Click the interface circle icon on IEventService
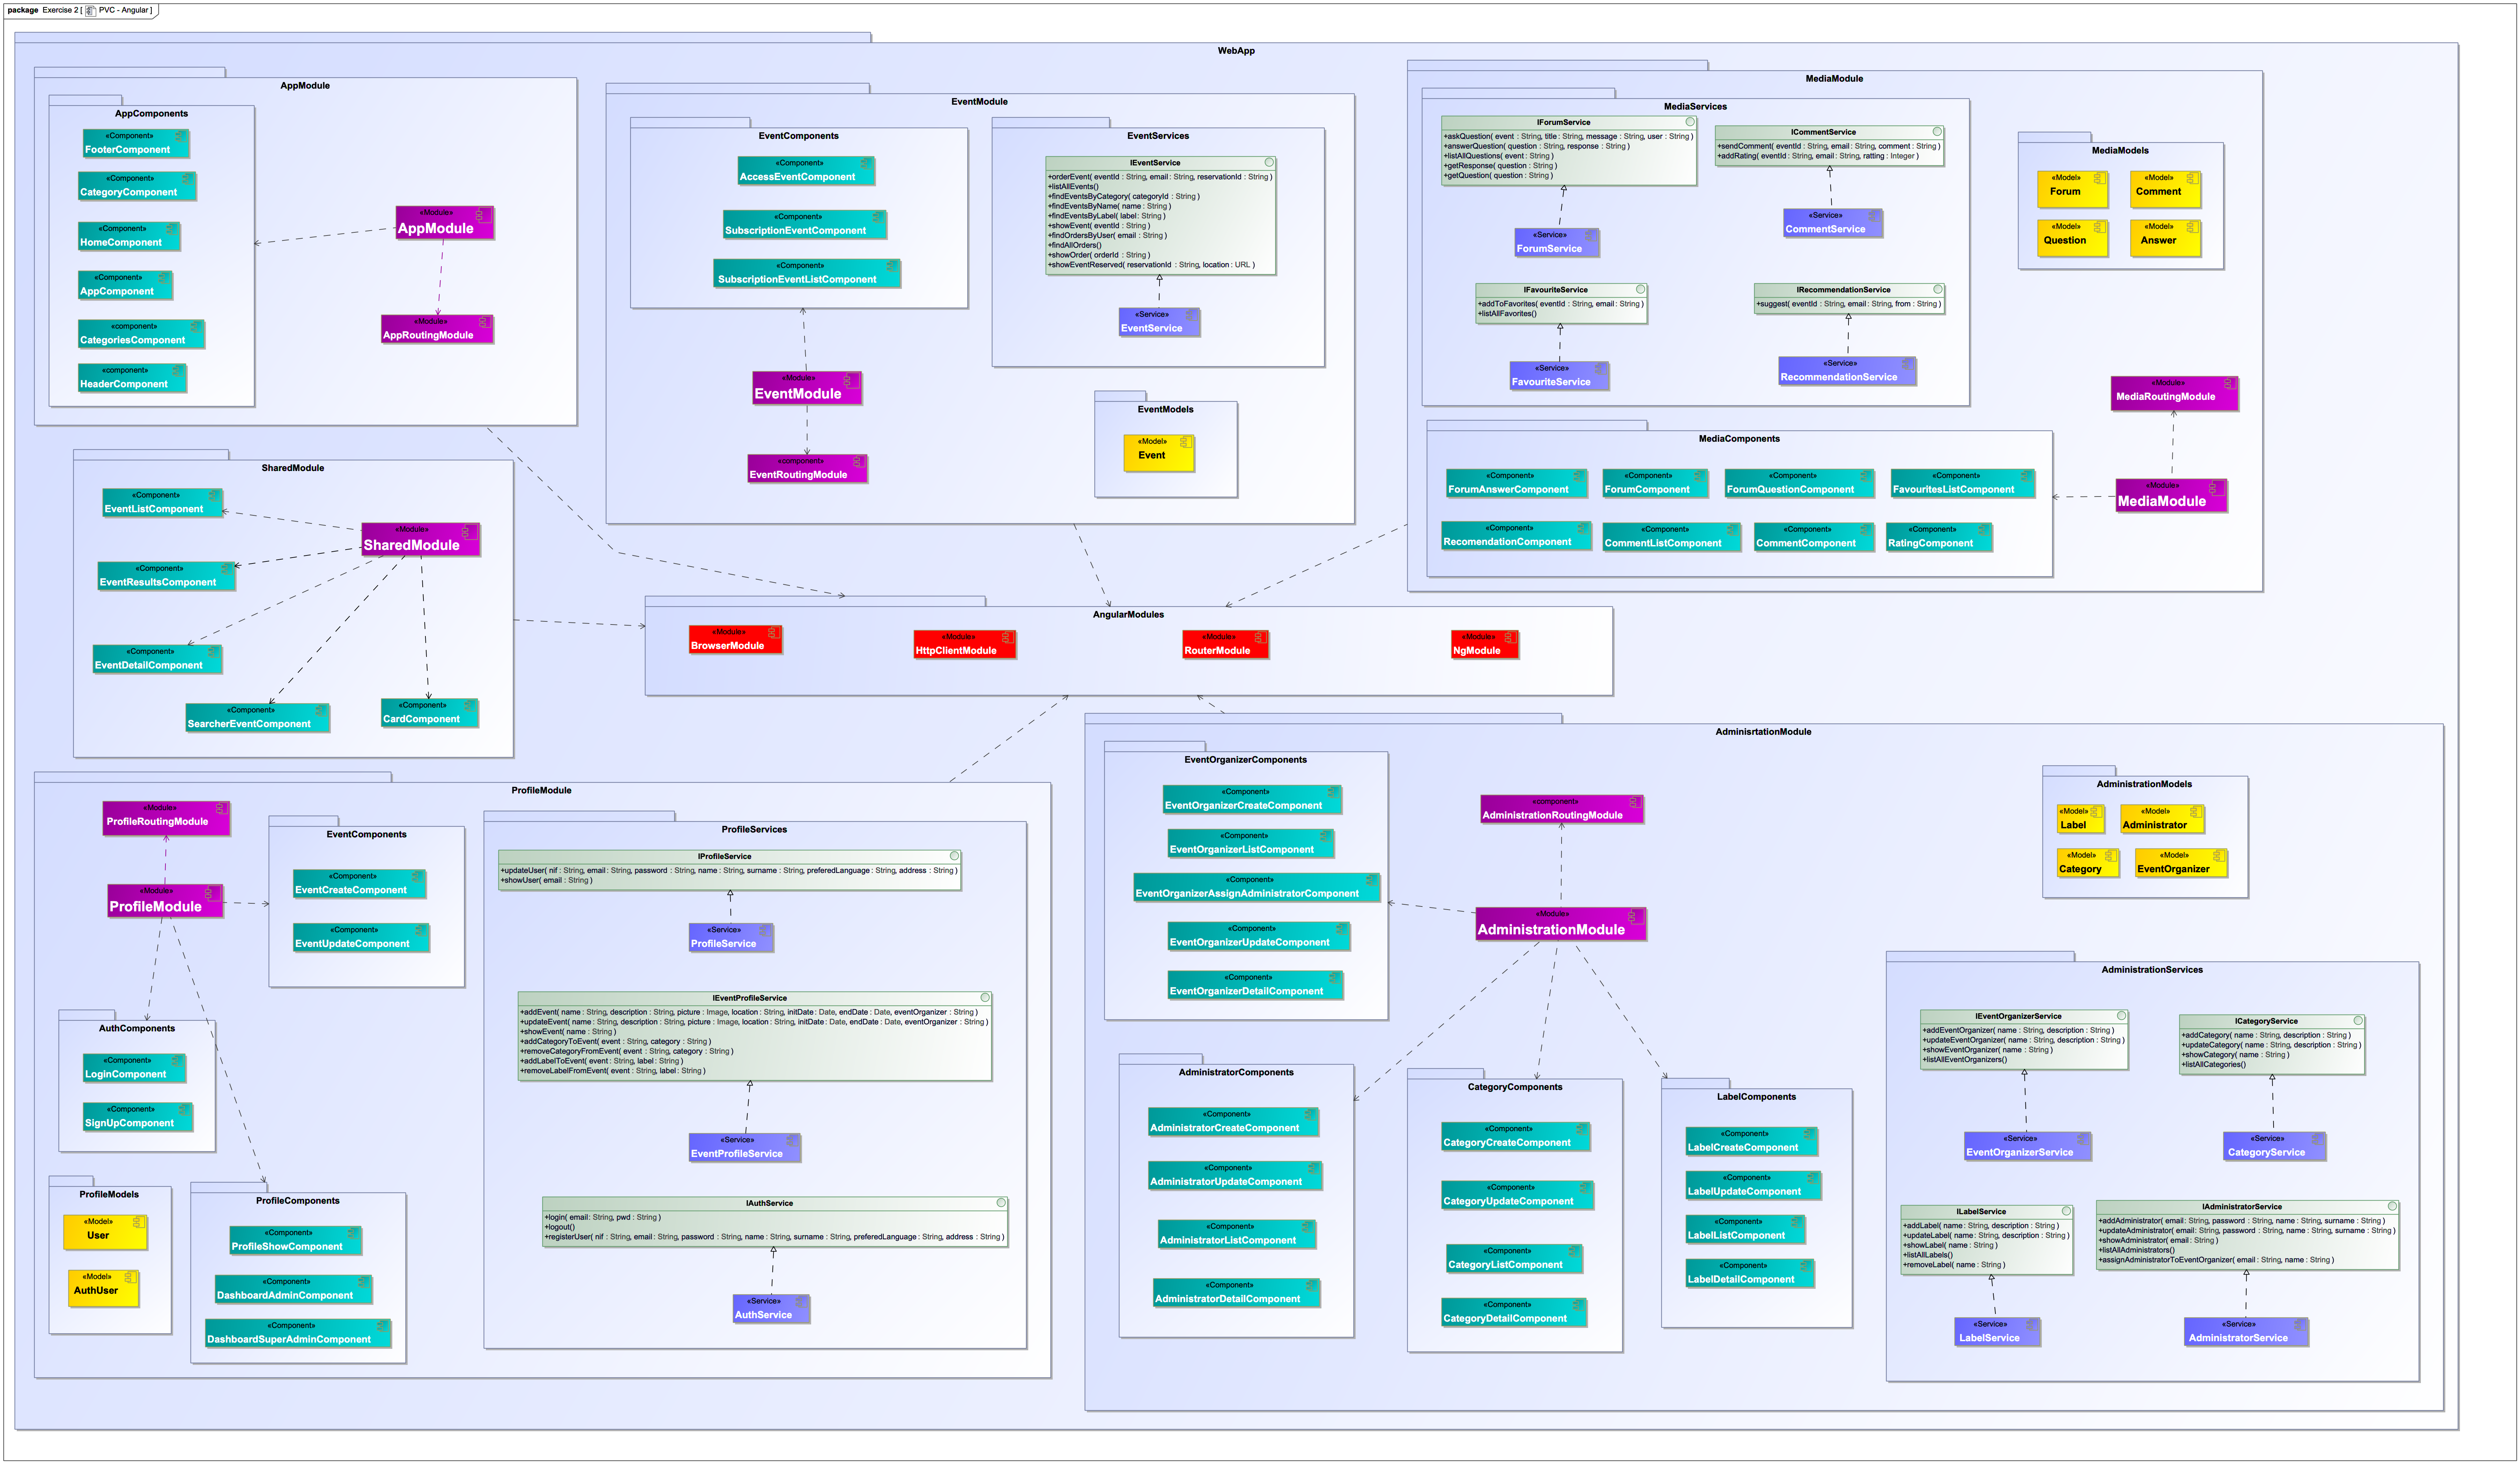The height and width of the screenshot is (1464, 2520). [x=1269, y=162]
